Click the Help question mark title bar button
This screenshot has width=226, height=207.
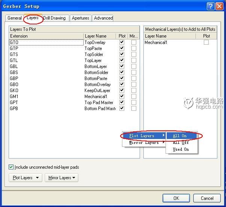click(x=211, y=6)
